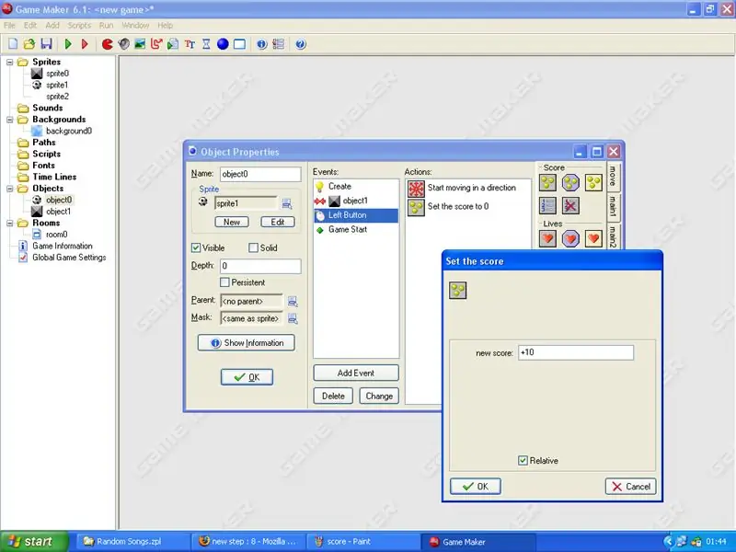This screenshot has width=736, height=552.
Task: Open global game settings from toolbar
Action: (279, 44)
